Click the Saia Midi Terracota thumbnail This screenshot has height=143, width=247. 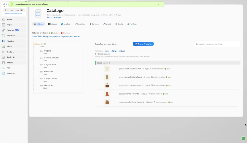[x=107, y=94]
